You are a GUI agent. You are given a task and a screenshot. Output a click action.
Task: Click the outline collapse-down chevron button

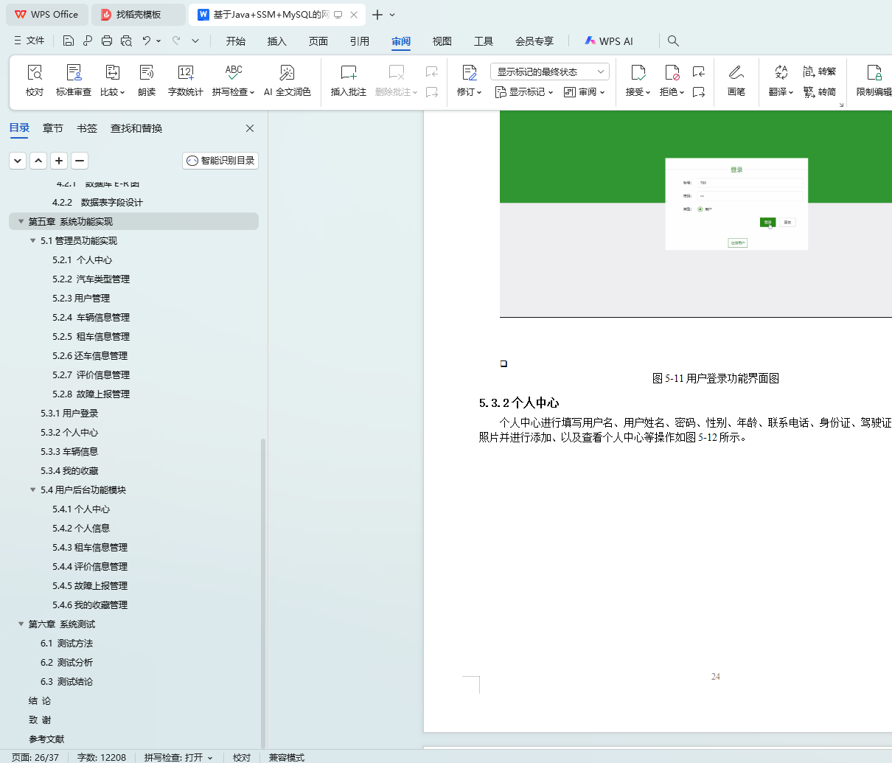click(x=18, y=161)
